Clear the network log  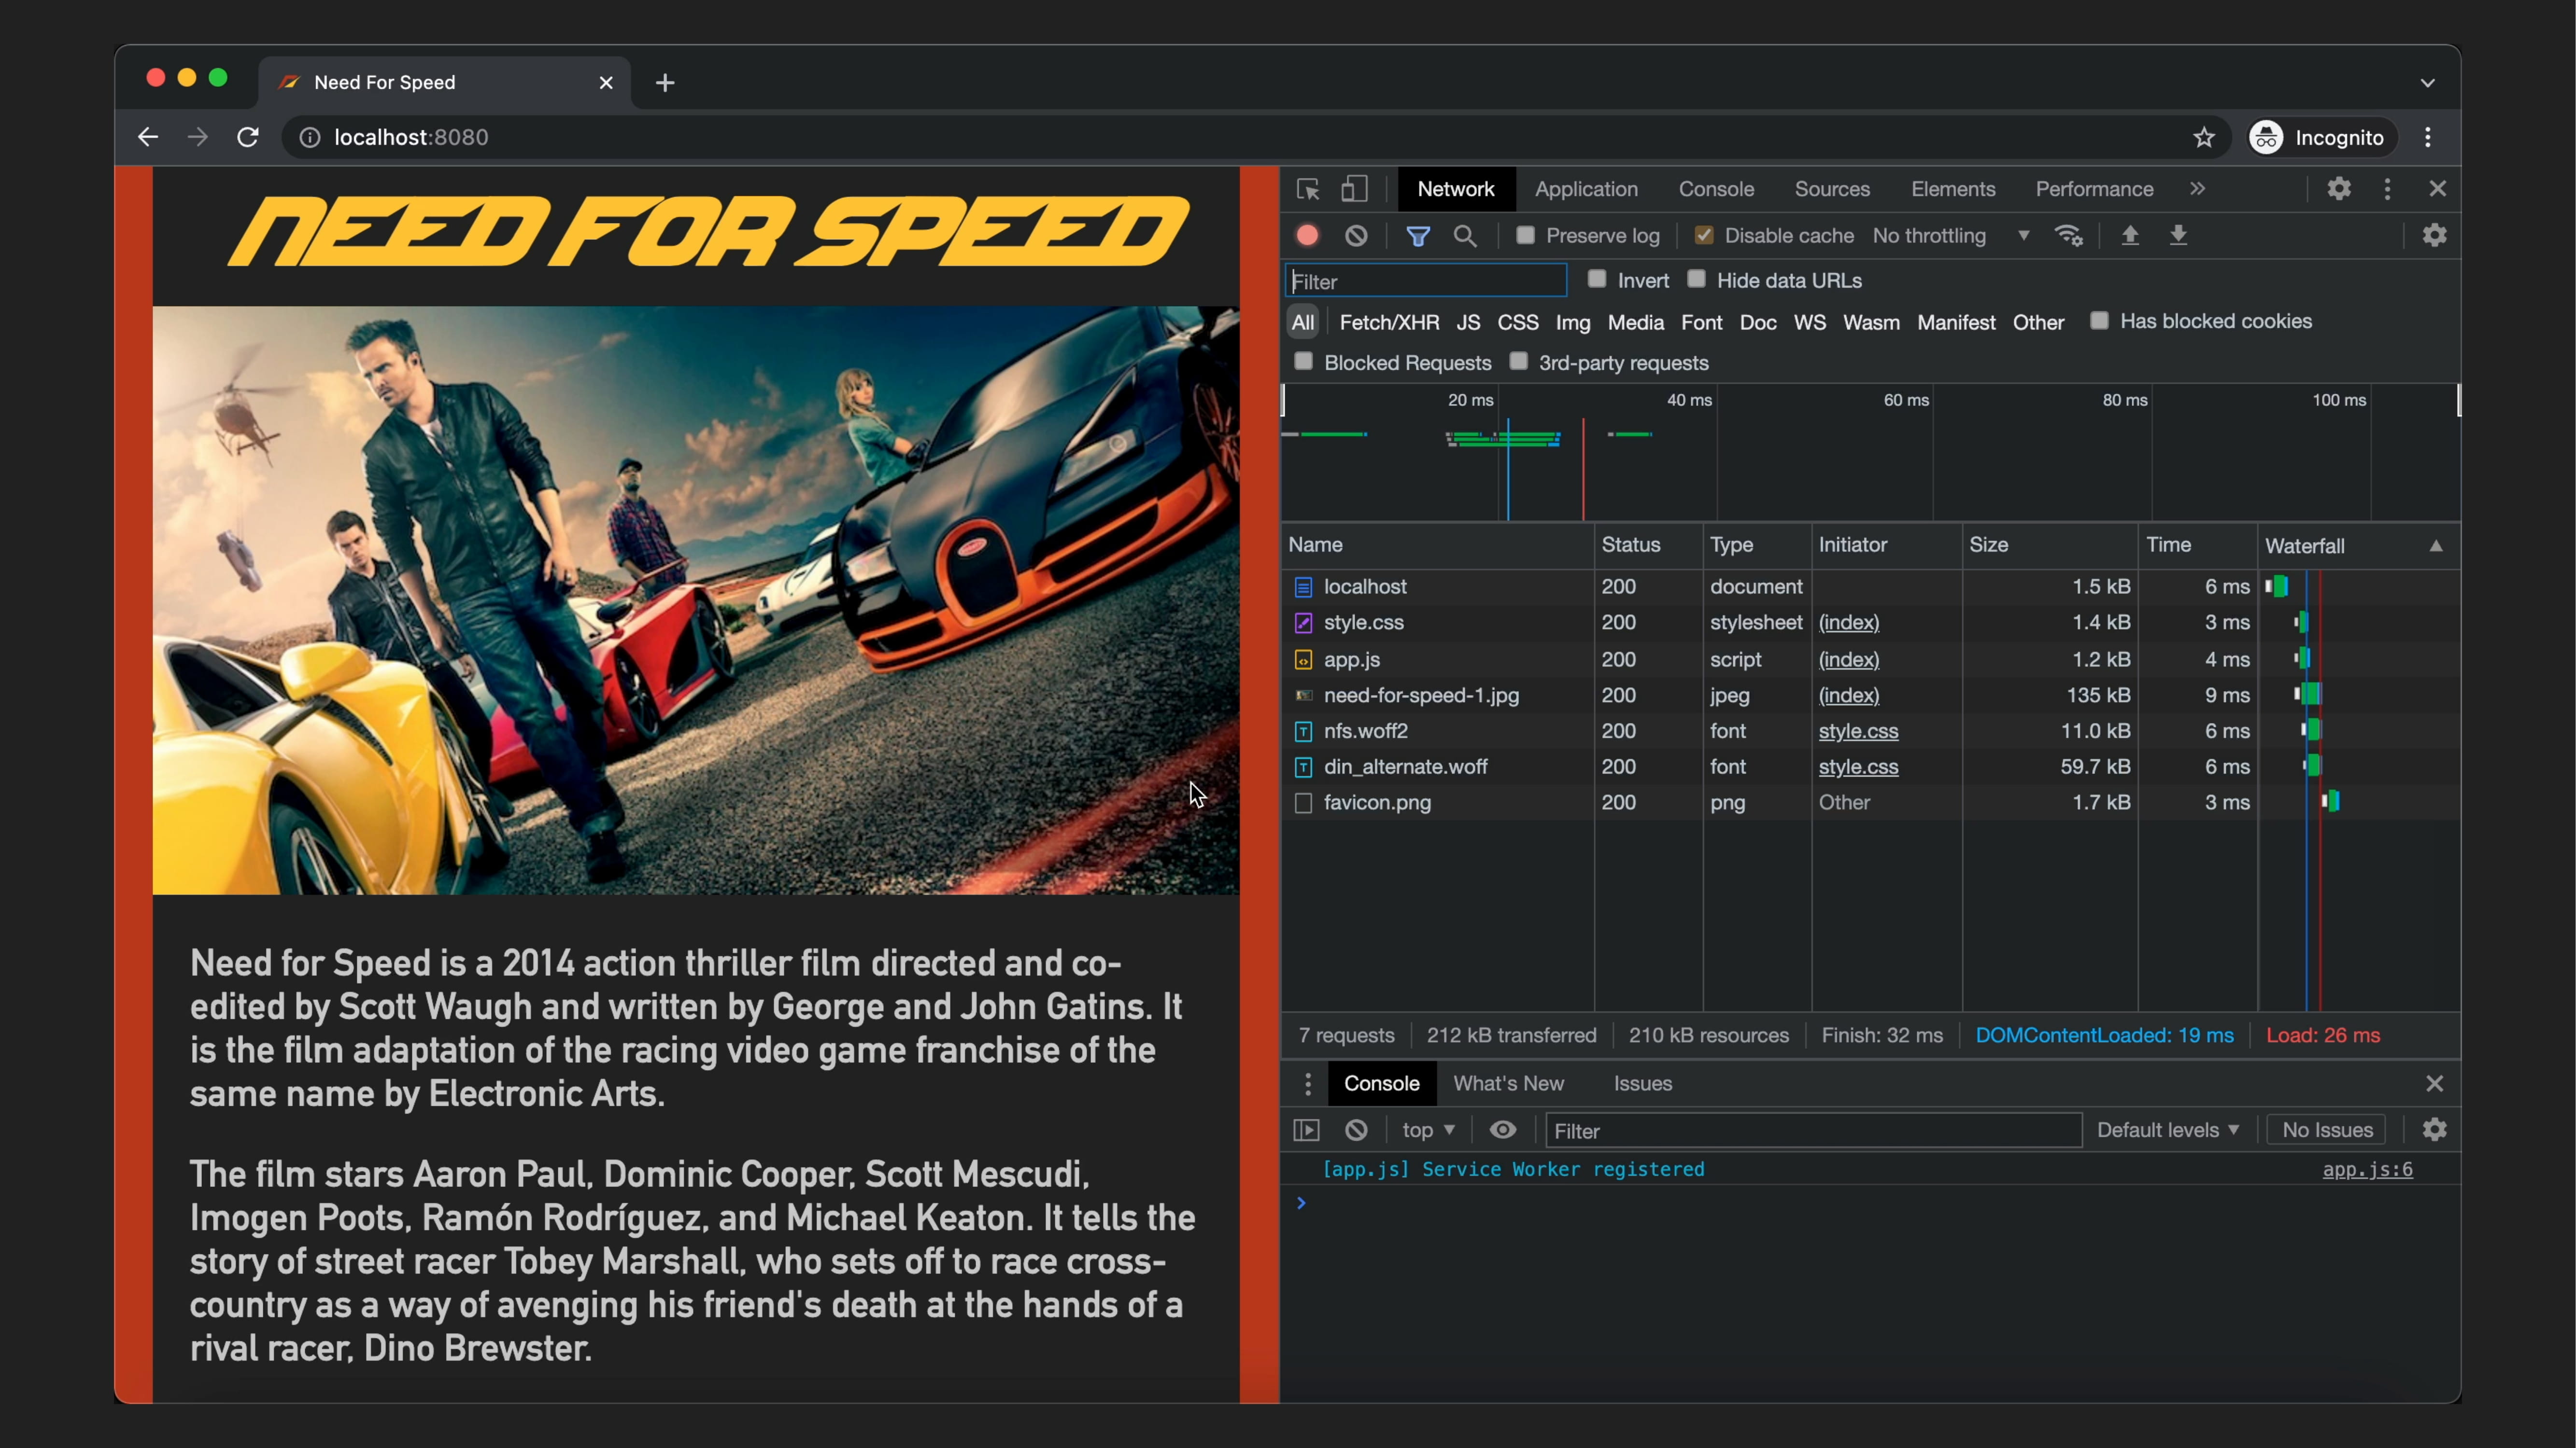pos(1356,236)
